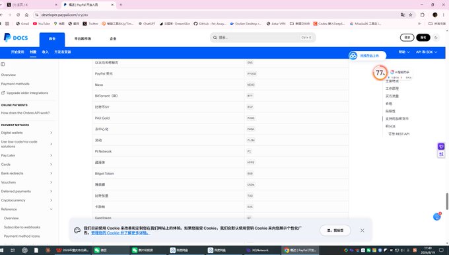Open 开始使用 in blue nav bar
The height and width of the screenshot is (255, 449).
coord(17,52)
